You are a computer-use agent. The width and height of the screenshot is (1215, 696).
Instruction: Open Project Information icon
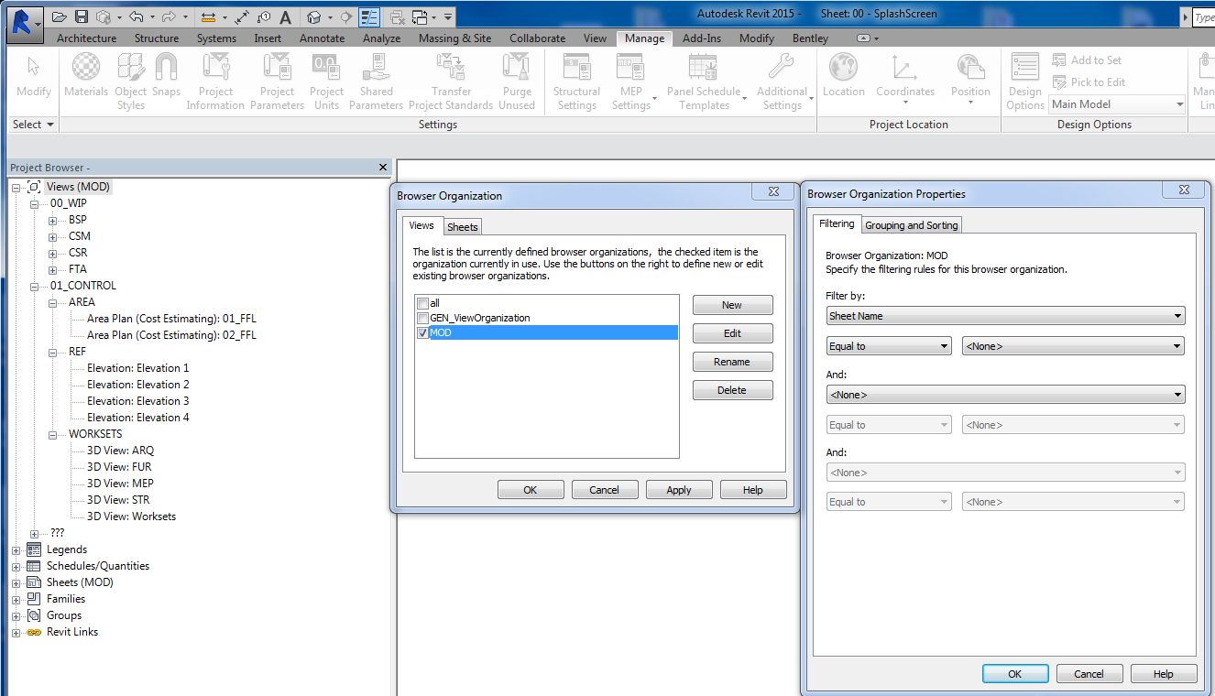coord(215,66)
